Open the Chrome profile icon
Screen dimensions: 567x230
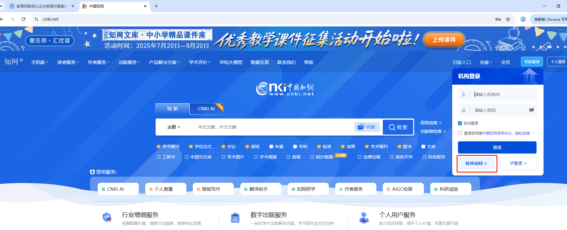(523, 19)
